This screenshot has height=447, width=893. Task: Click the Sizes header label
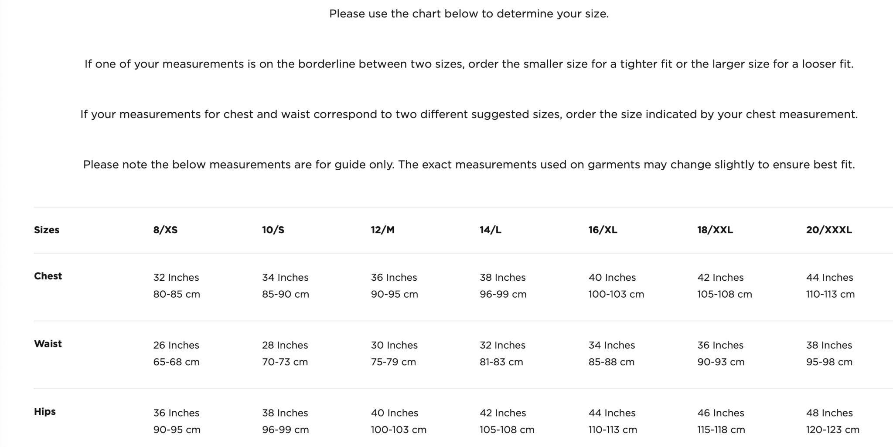tap(47, 230)
